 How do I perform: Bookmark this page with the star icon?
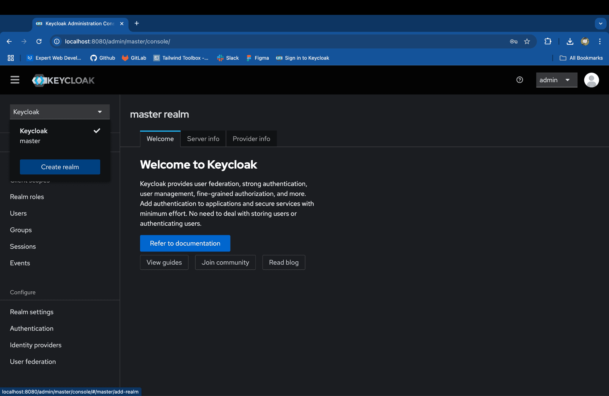click(x=527, y=41)
